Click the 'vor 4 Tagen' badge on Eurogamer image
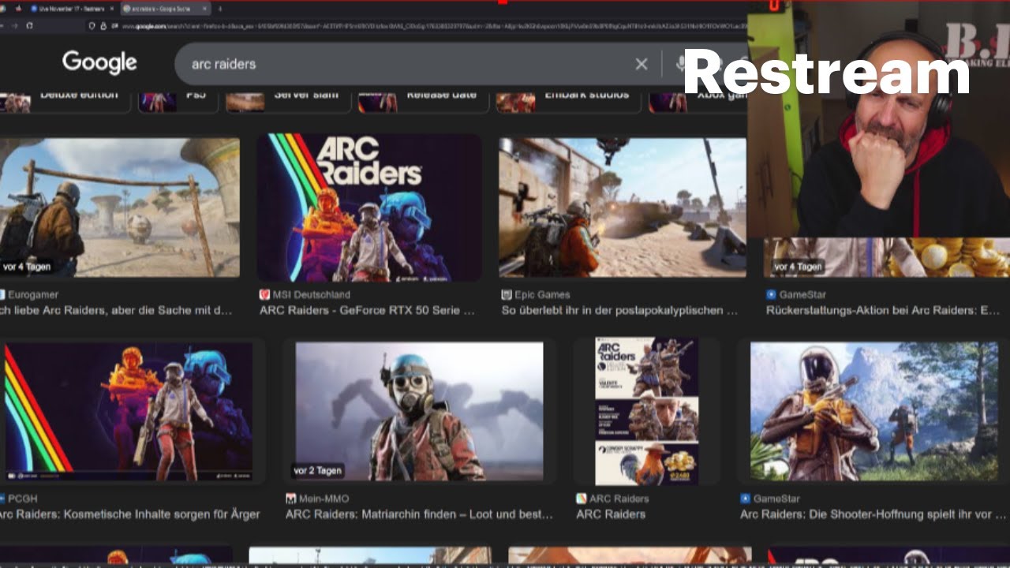The height and width of the screenshot is (568, 1010). (27, 267)
